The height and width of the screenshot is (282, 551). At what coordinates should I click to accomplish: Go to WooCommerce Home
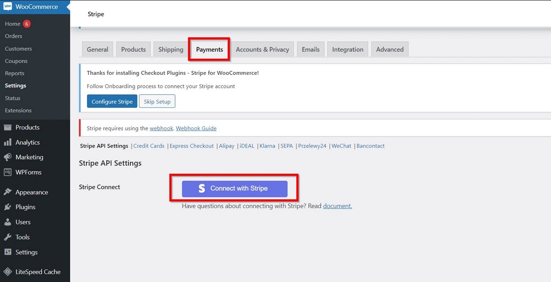coord(13,24)
